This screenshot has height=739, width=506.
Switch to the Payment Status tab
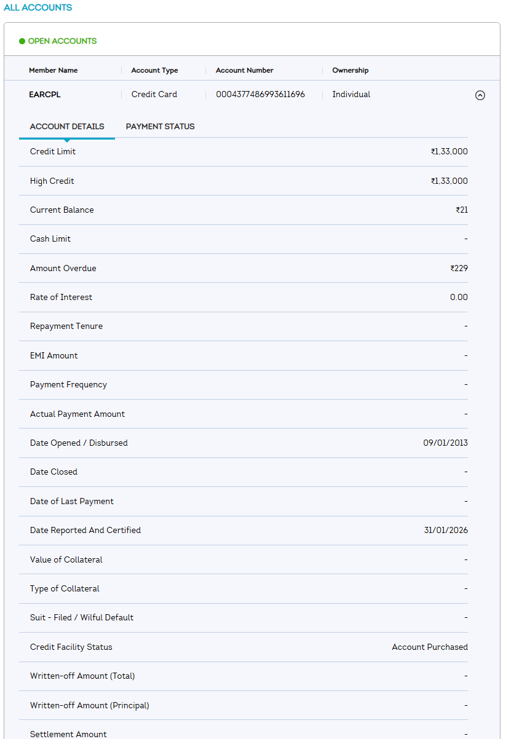click(x=160, y=127)
